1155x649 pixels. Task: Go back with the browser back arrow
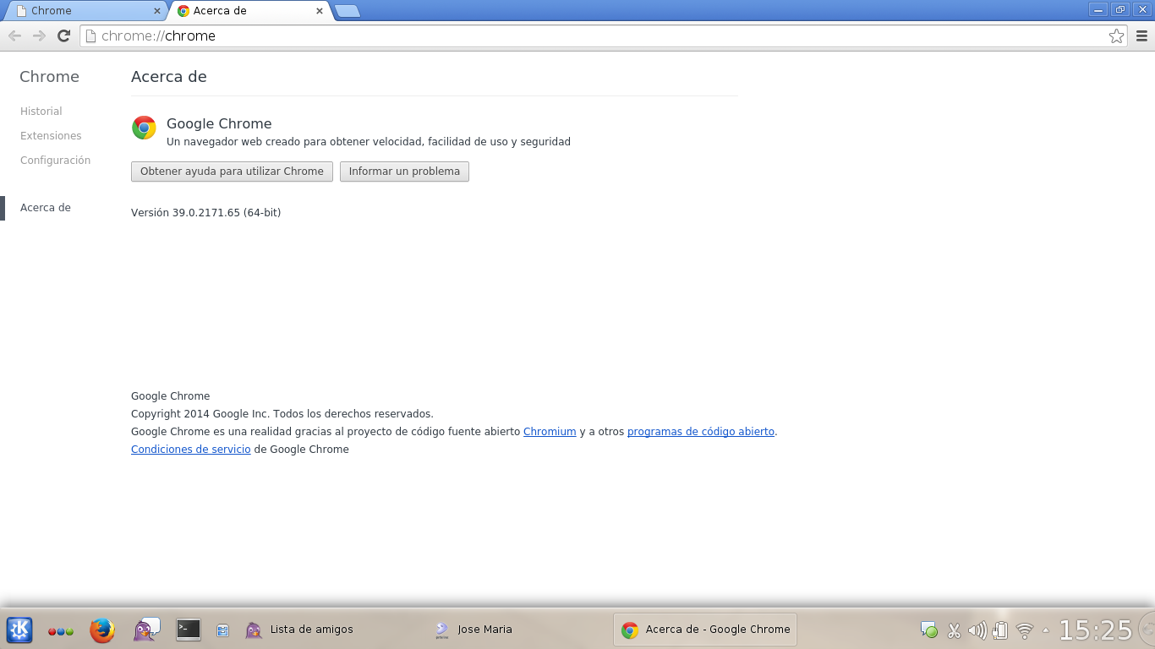pos(14,36)
